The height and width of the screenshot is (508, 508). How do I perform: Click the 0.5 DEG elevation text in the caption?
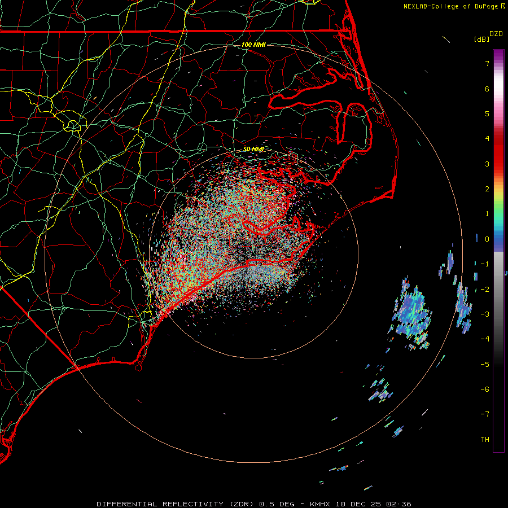pos(277,504)
